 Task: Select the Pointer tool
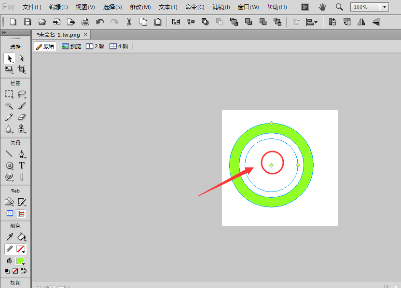point(9,58)
